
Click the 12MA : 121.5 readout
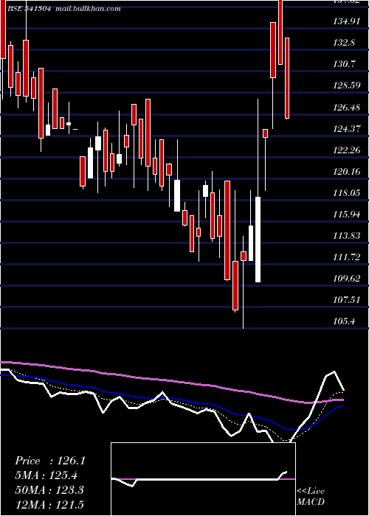[49, 504]
